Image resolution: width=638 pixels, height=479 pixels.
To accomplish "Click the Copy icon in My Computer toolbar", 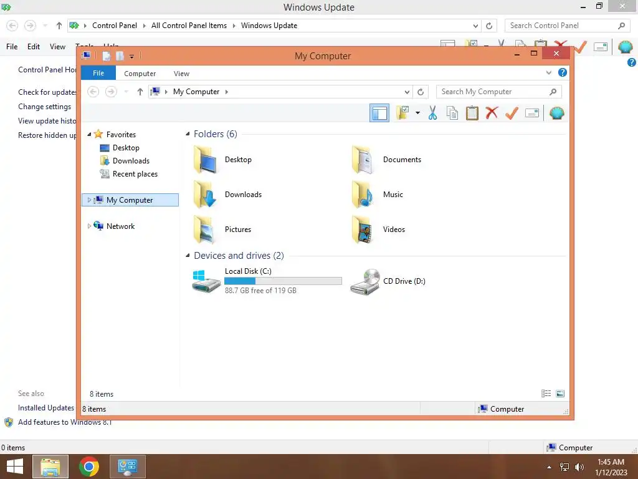I will pos(452,113).
